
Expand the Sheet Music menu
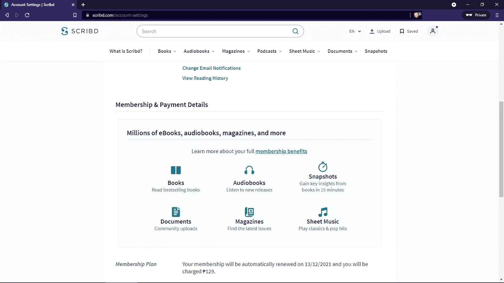point(305,51)
